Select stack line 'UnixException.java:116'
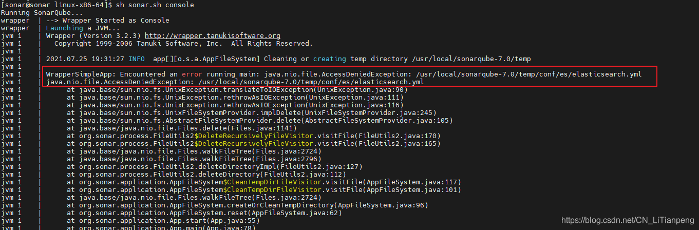 click(x=235, y=105)
